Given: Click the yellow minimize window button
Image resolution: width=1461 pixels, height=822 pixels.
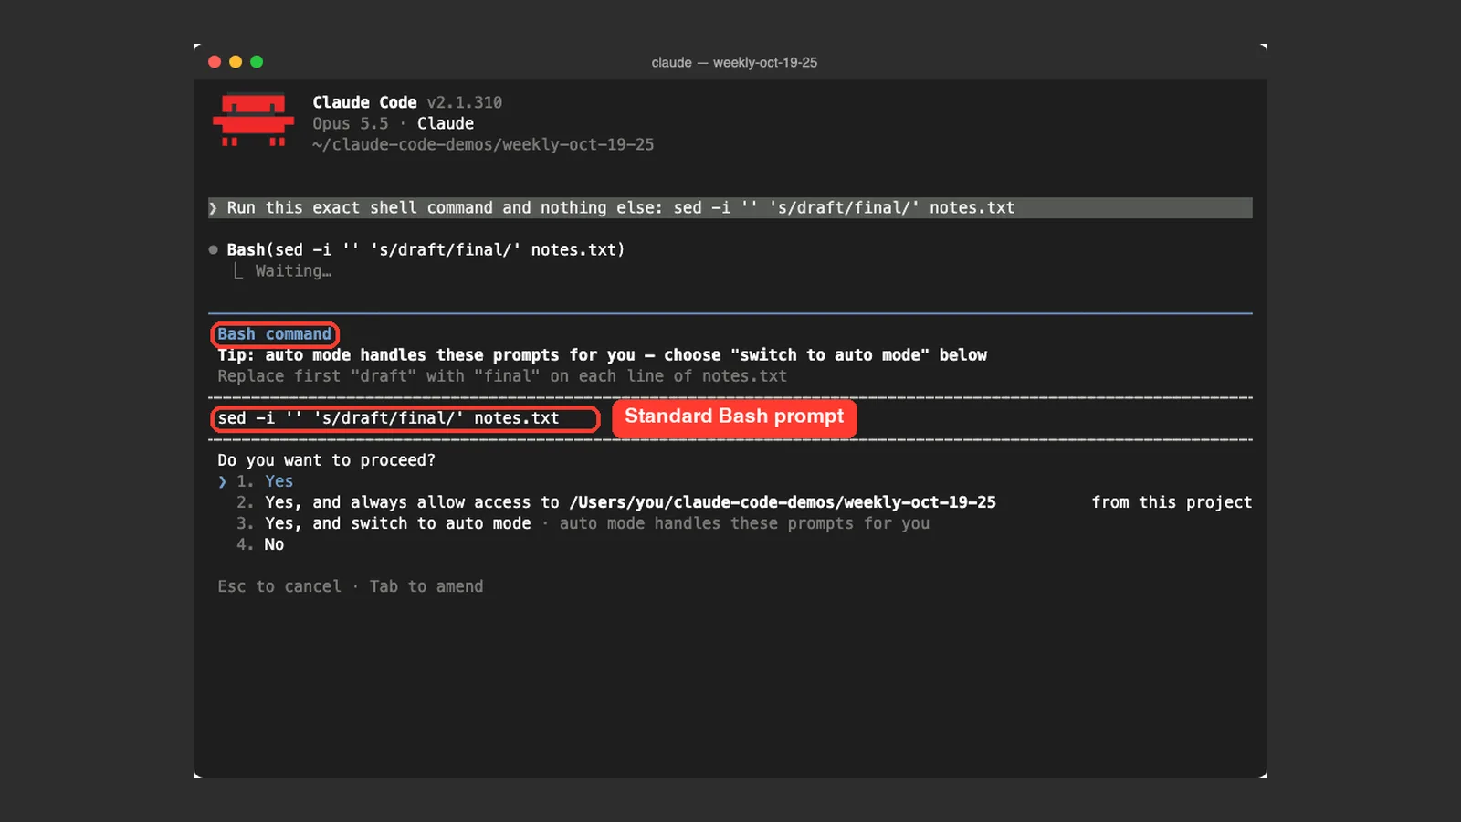Looking at the screenshot, I should pos(236,62).
